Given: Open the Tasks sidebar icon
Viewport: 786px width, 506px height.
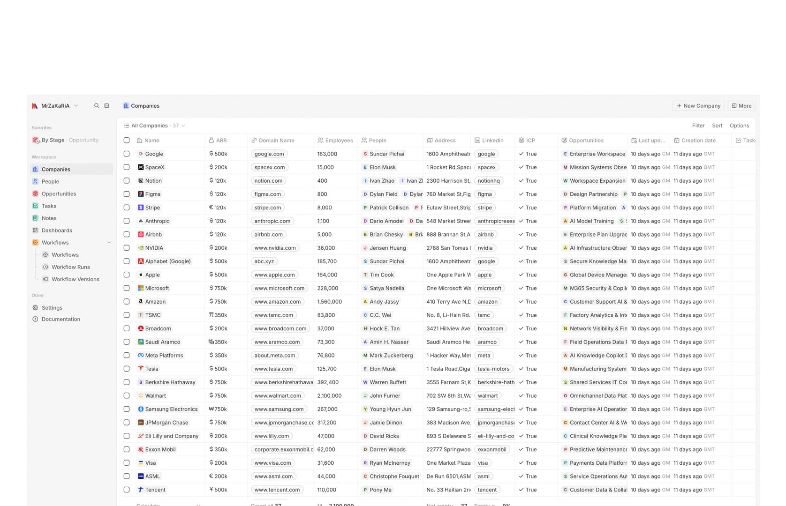Looking at the screenshot, I should pos(35,206).
